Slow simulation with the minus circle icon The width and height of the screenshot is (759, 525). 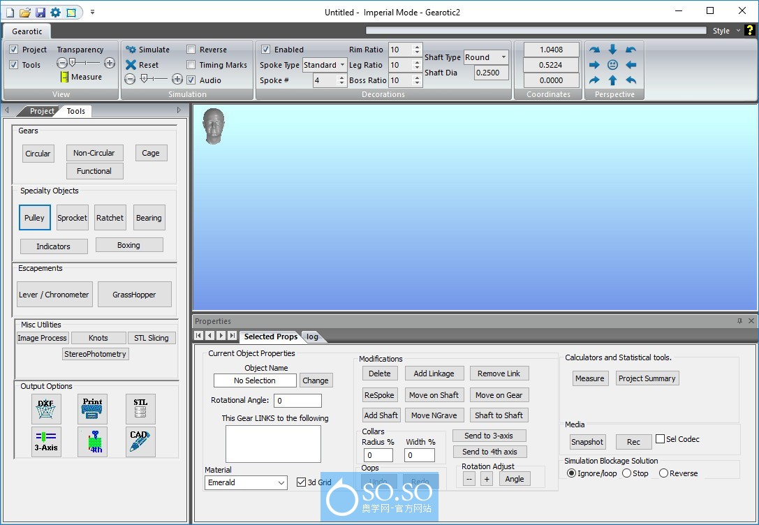point(129,79)
